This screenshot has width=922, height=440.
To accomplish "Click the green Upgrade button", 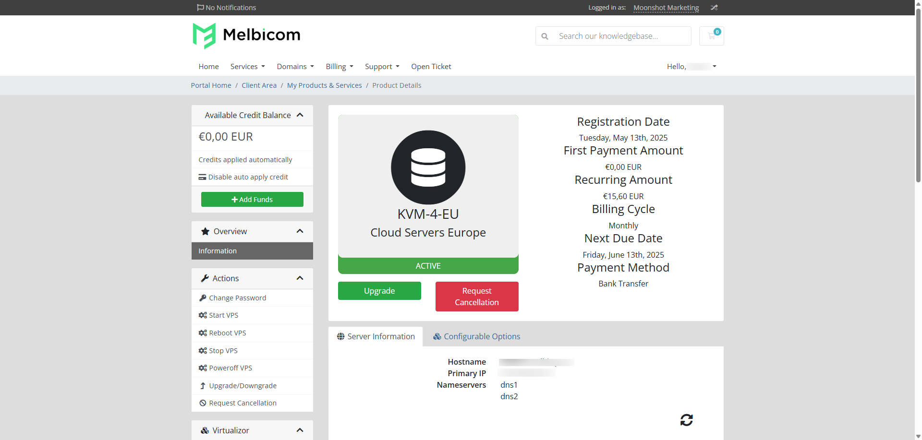I will click(379, 291).
